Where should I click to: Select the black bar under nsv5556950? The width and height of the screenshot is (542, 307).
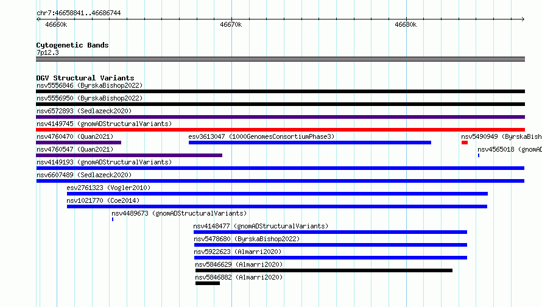point(280,104)
